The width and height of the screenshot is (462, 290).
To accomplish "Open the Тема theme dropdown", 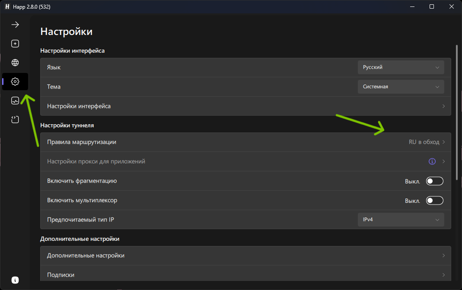I will [x=401, y=87].
